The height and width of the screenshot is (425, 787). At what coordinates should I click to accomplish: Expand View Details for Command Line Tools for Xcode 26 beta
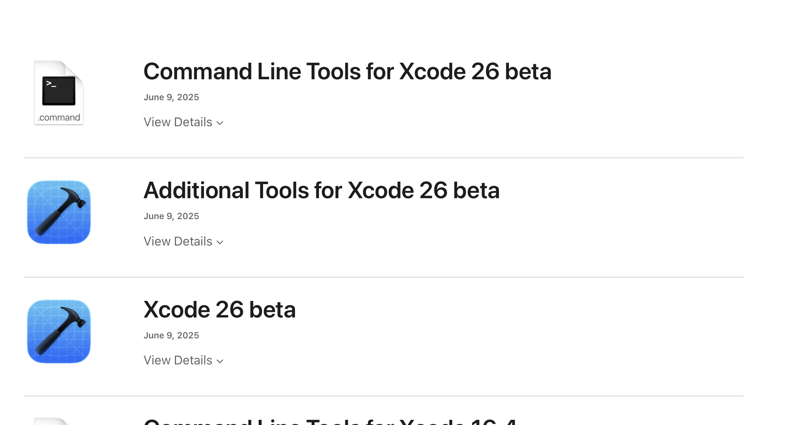178,122
